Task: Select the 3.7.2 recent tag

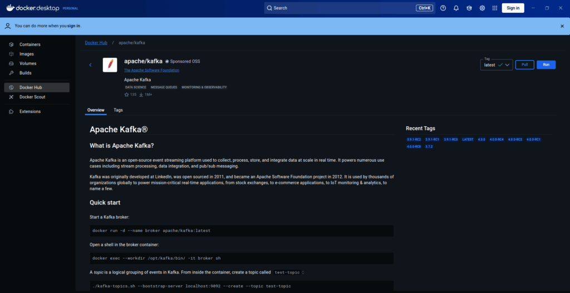Action: click(429, 147)
